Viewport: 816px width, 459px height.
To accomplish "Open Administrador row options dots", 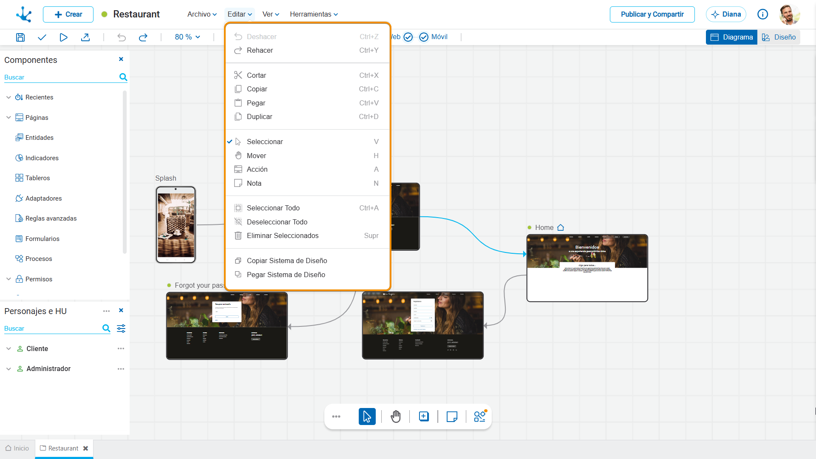I will [x=121, y=369].
